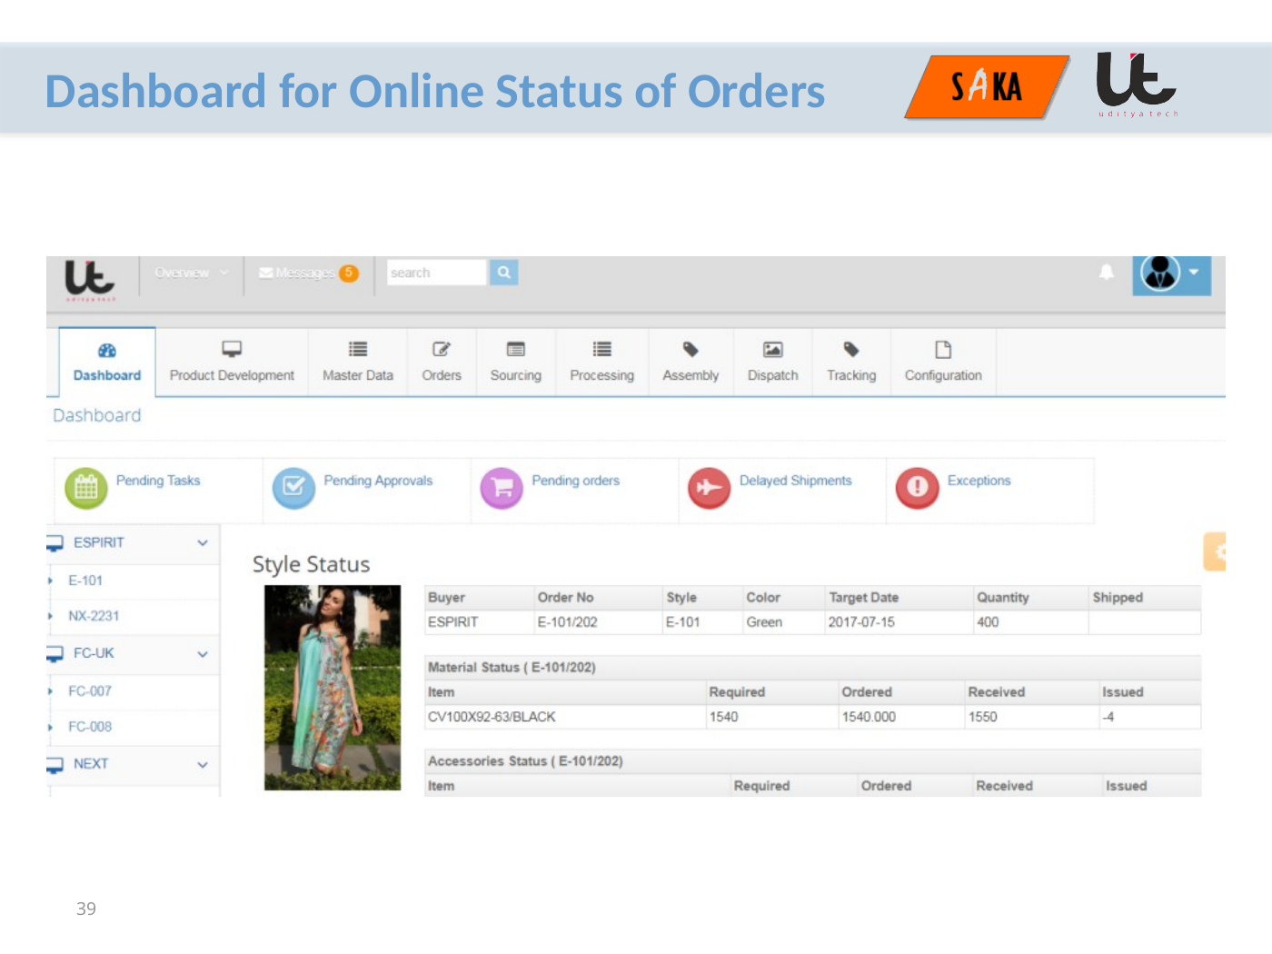Go to the Orders tab
Image resolution: width=1272 pixels, height=954 pixels.
click(442, 362)
